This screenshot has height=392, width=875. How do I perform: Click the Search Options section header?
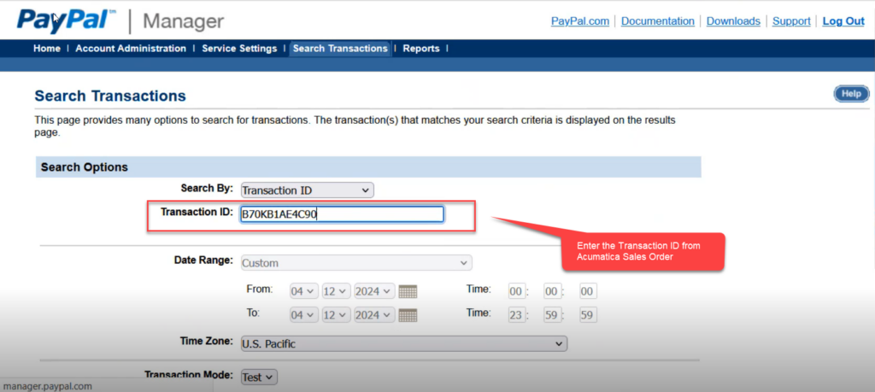tap(368, 167)
